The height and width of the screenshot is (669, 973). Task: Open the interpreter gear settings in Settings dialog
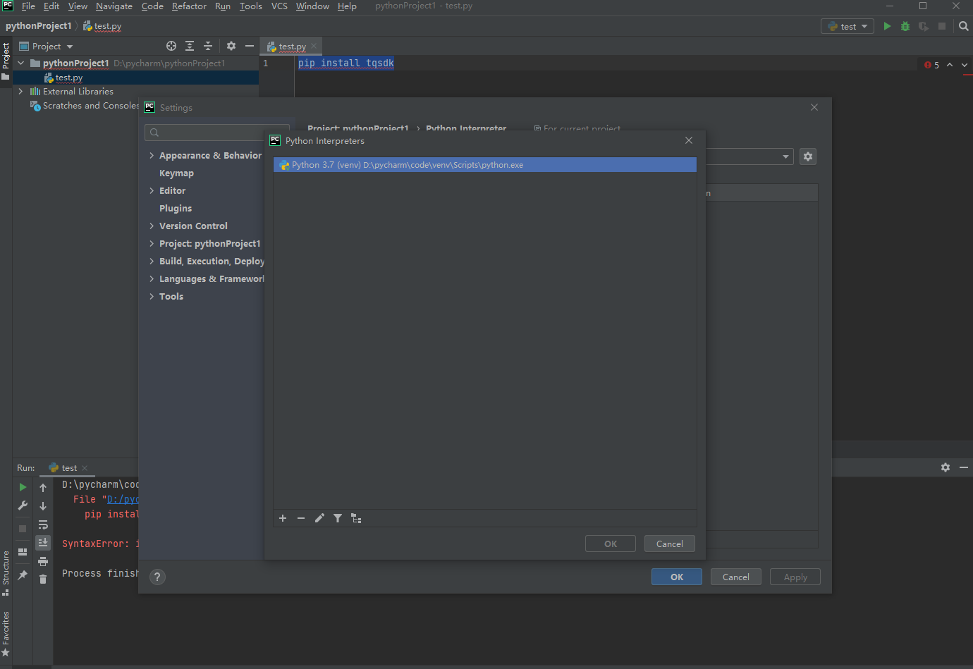pyautogui.click(x=808, y=156)
